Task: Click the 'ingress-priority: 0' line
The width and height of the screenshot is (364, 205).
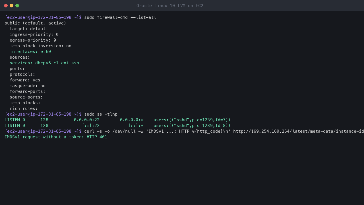Action: click(34, 34)
